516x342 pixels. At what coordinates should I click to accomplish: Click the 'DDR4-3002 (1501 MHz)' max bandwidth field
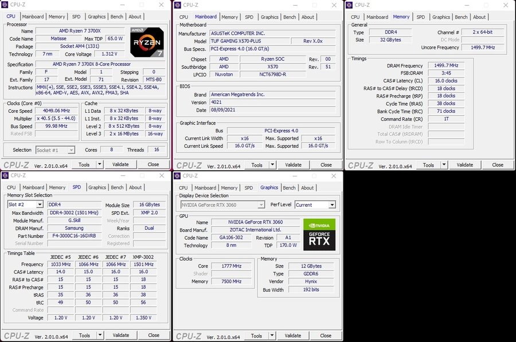coord(75,213)
